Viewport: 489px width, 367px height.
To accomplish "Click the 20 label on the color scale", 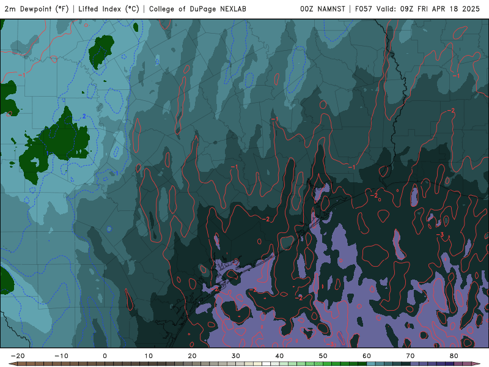I will coord(192,356).
